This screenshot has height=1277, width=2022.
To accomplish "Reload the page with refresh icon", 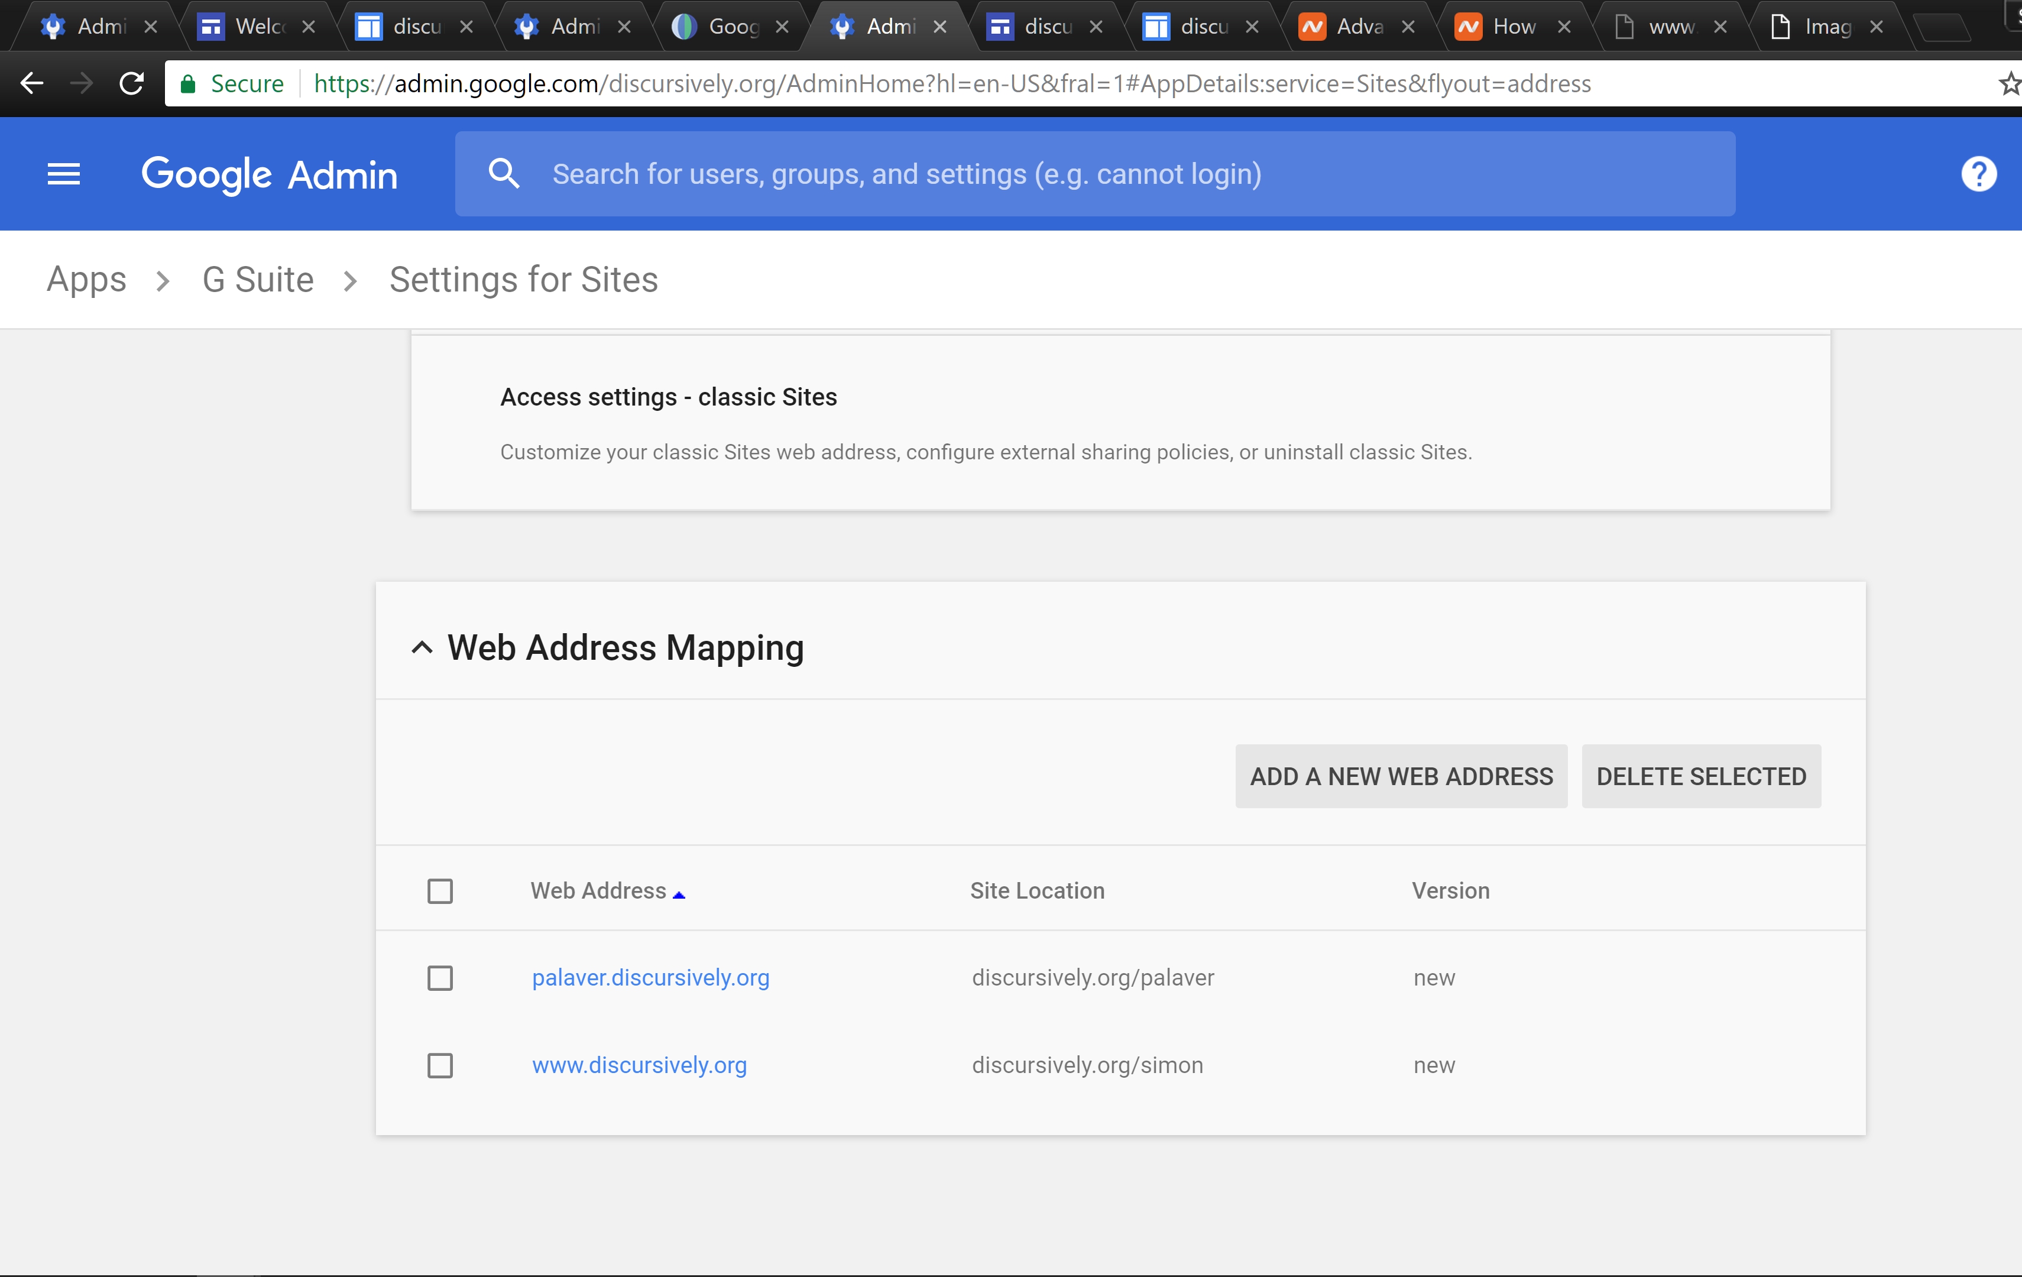I will [132, 83].
